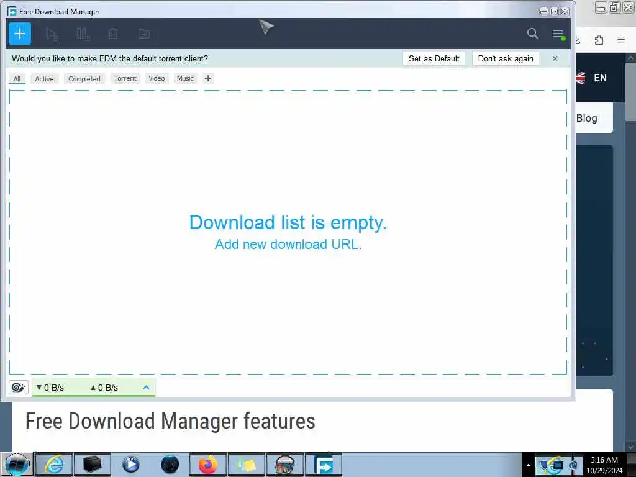This screenshot has width=636, height=477.
Task: Click the Start downloads toolbar icon
Action: pos(52,34)
